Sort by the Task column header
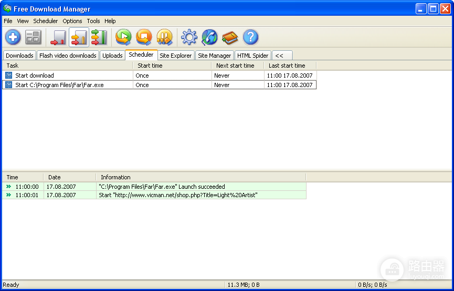The width and height of the screenshot is (454, 291). (x=68, y=66)
